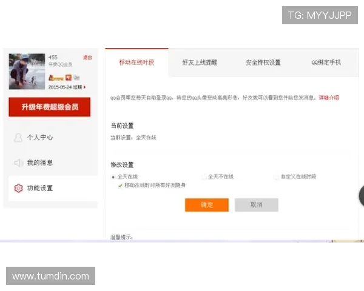Switch to the QQ绑定手机 tab

(x=326, y=62)
